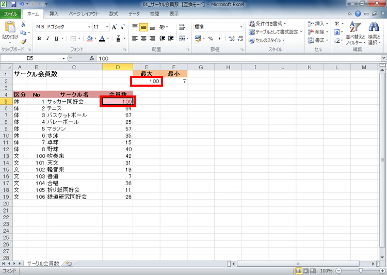Open 条件付き書式 dropdown

pos(267,24)
